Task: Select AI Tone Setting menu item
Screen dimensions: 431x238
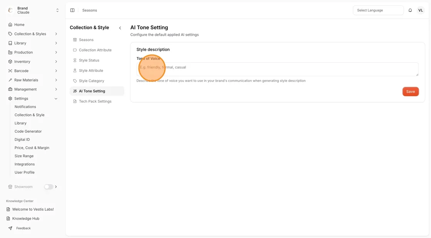Action: coord(97,91)
